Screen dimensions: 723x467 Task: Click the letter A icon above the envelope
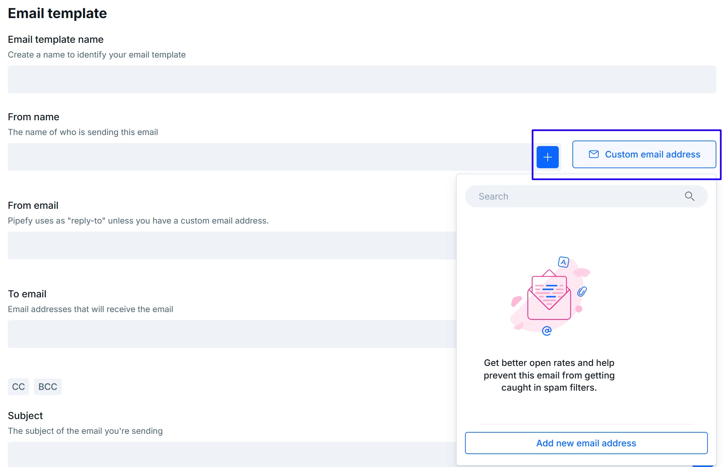tap(563, 262)
